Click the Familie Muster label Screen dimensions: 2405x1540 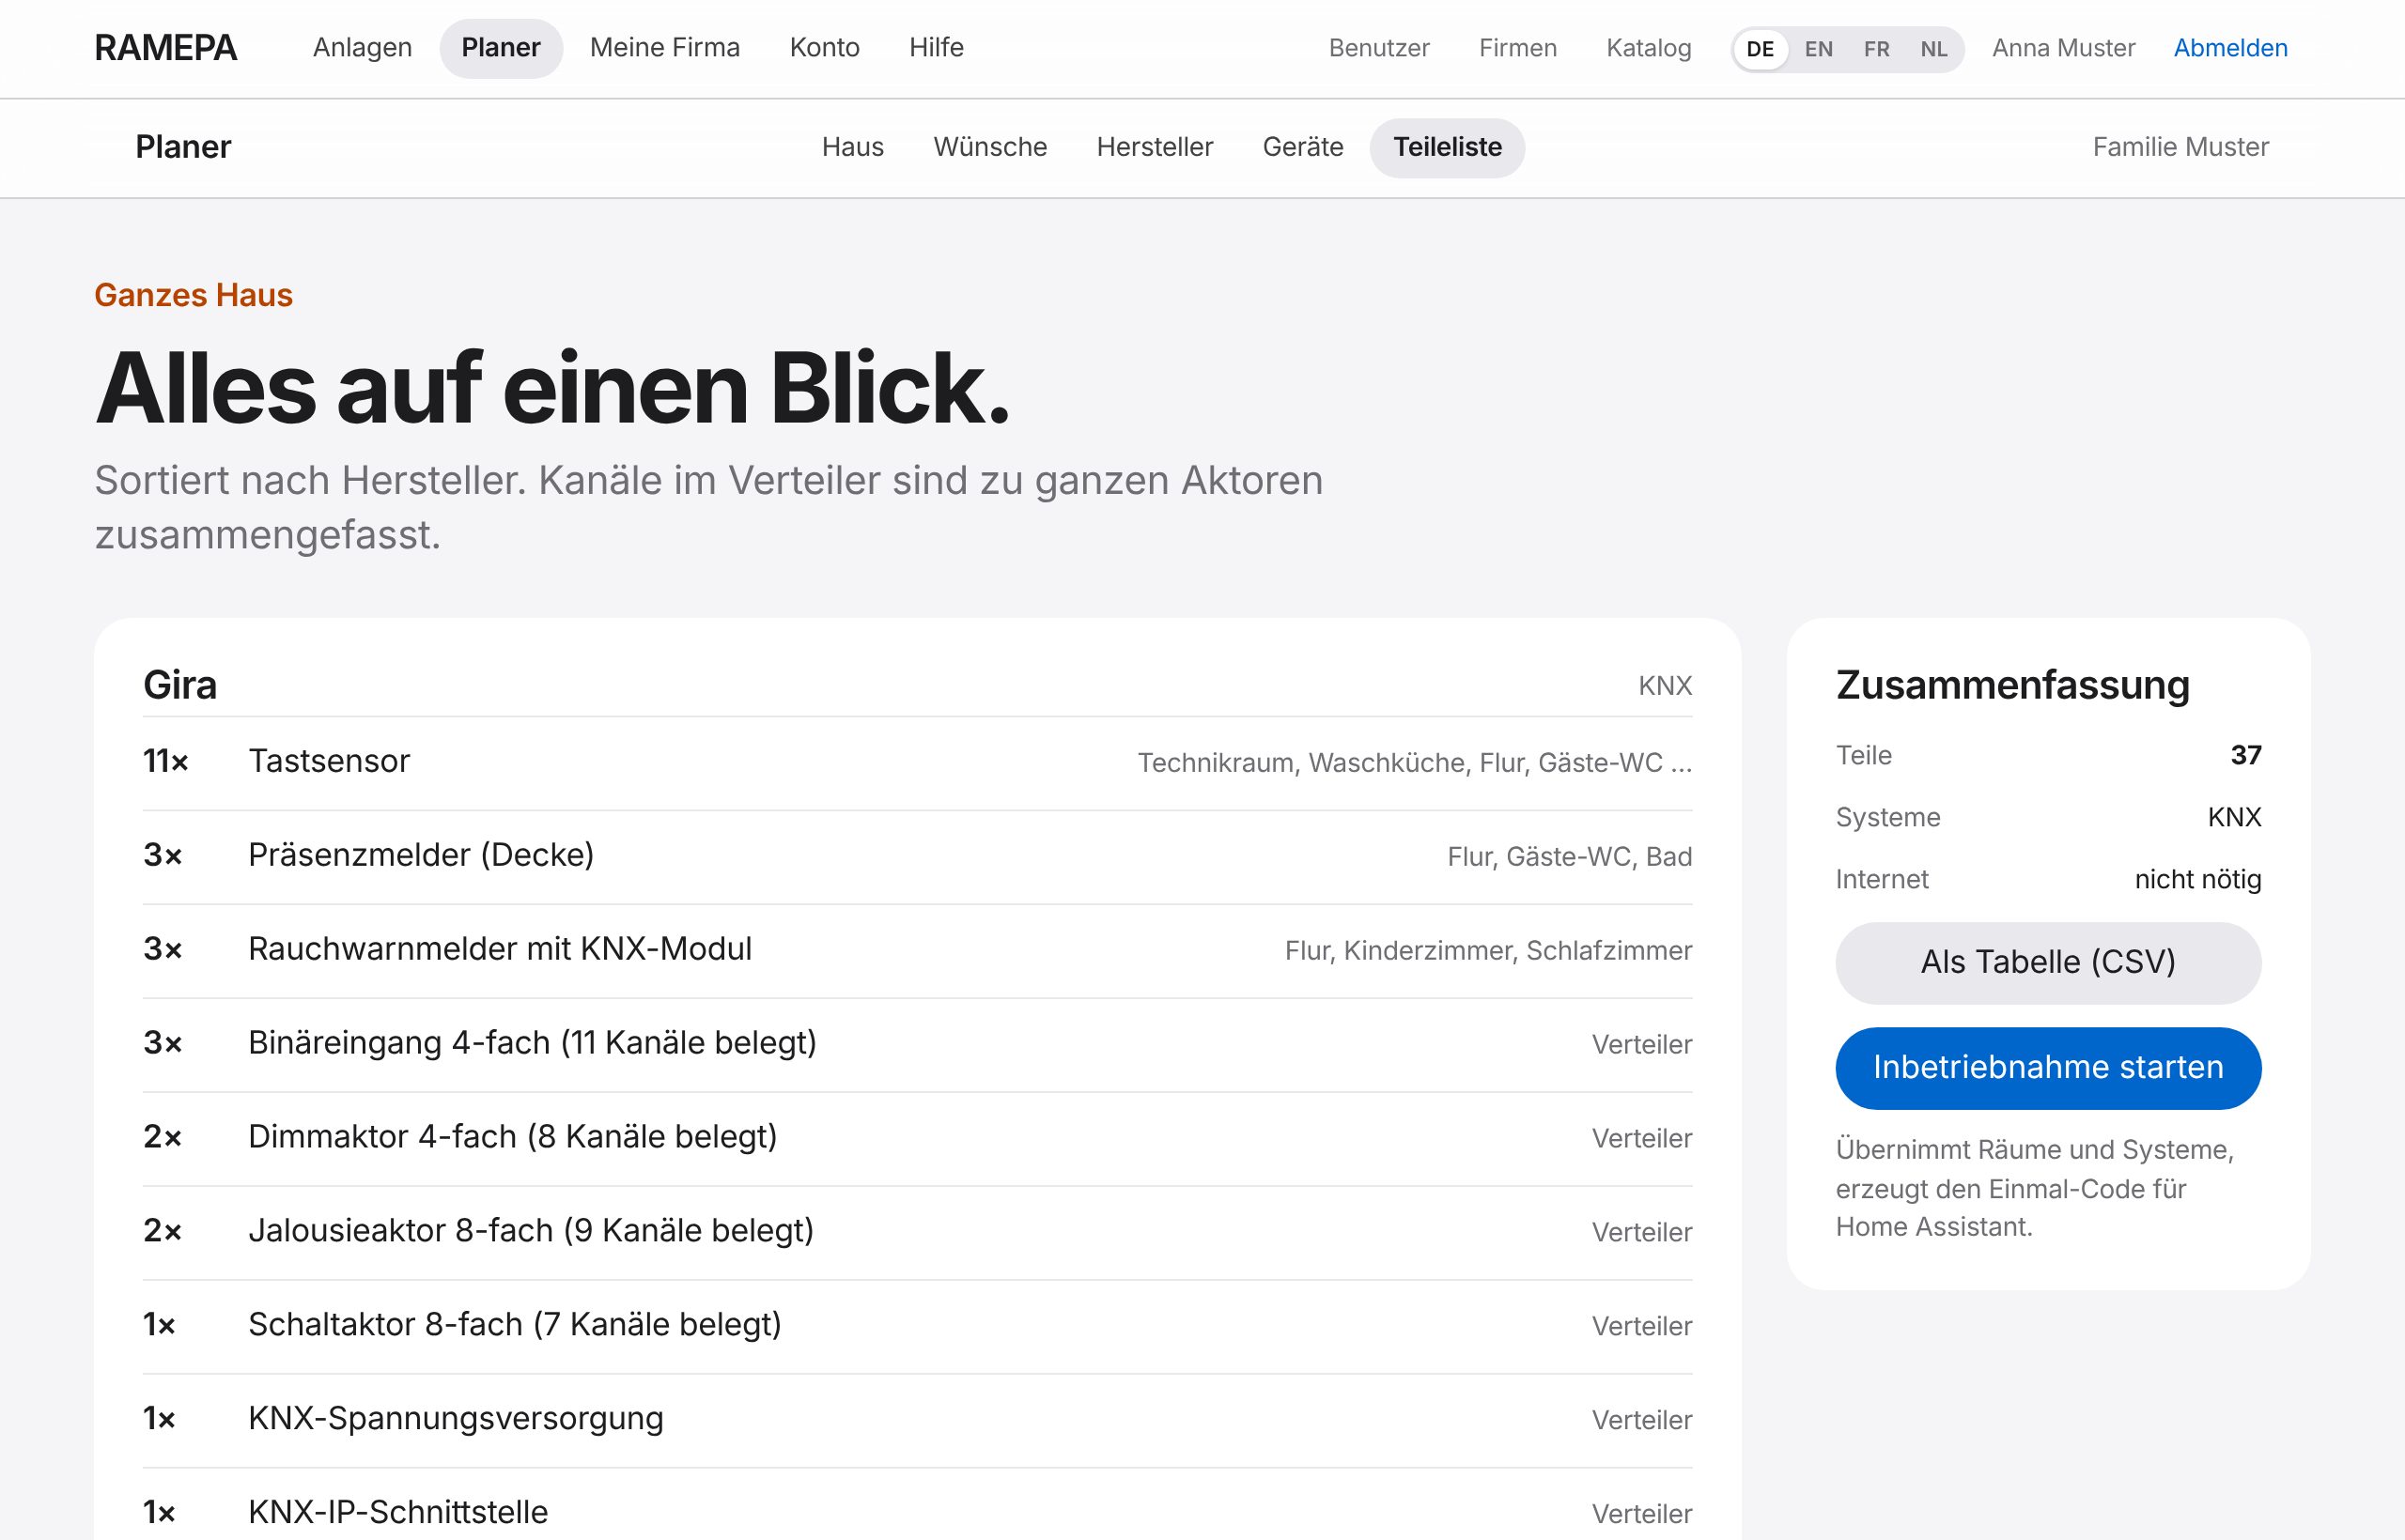[x=2180, y=147]
